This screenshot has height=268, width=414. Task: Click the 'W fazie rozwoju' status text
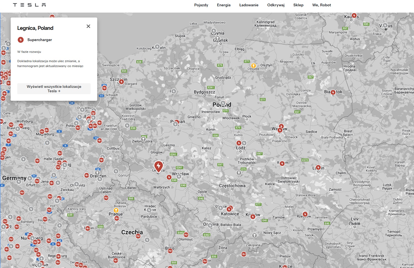(x=29, y=52)
